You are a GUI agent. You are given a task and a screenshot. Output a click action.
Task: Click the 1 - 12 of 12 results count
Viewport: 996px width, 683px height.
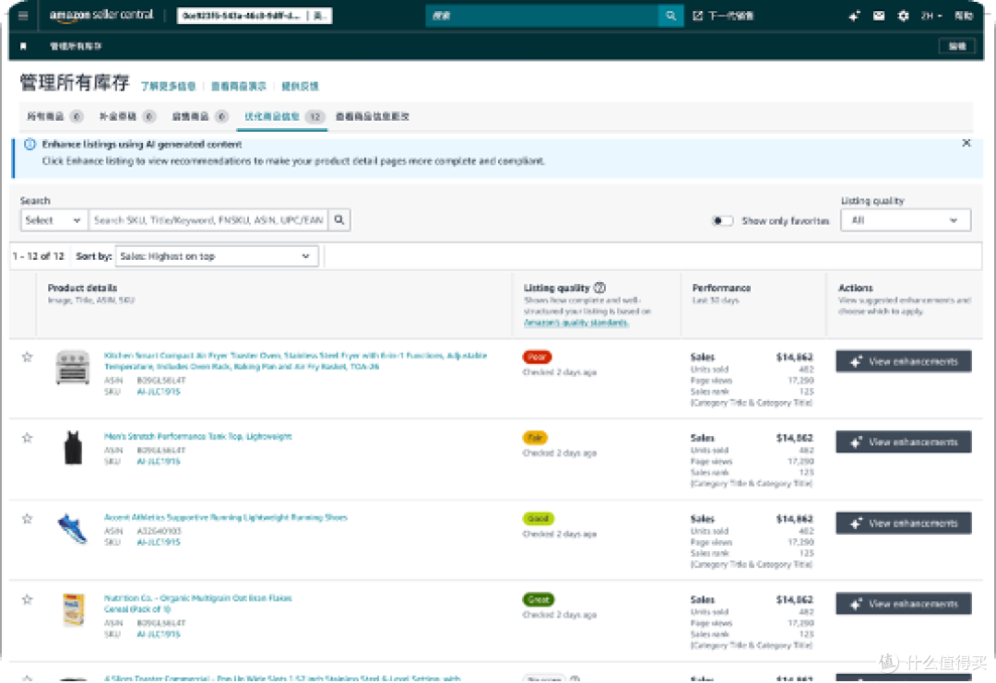coord(39,256)
